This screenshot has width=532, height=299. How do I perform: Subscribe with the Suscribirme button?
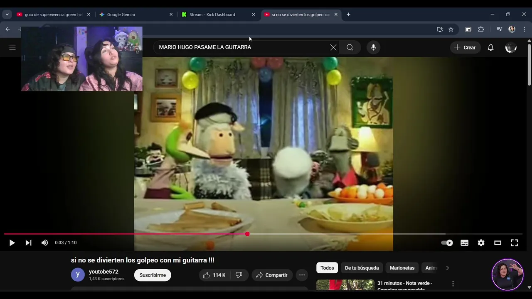point(153,275)
